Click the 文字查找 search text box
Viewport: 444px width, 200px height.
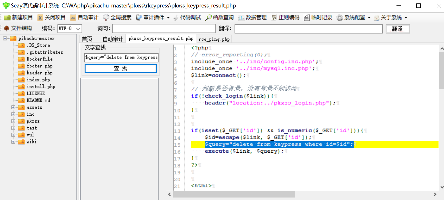click(121, 57)
